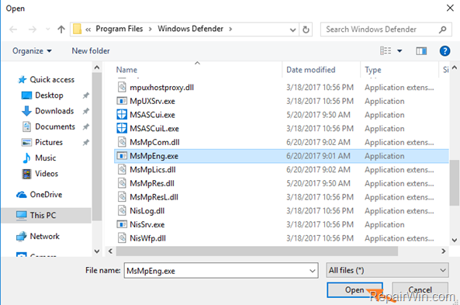This screenshot has height=305, width=460.
Task: Expand the address bar history dropdown
Action: point(292,29)
